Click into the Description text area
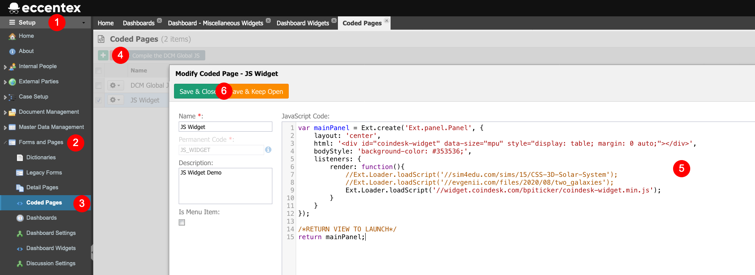The height and width of the screenshot is (275, 755). coord(226,186)
